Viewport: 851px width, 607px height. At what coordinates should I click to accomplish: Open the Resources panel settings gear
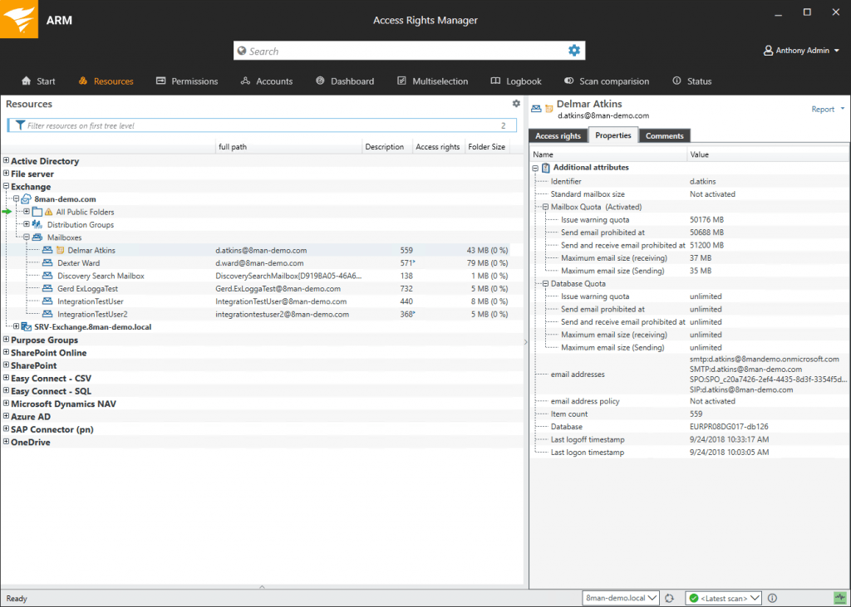point(516,103)
